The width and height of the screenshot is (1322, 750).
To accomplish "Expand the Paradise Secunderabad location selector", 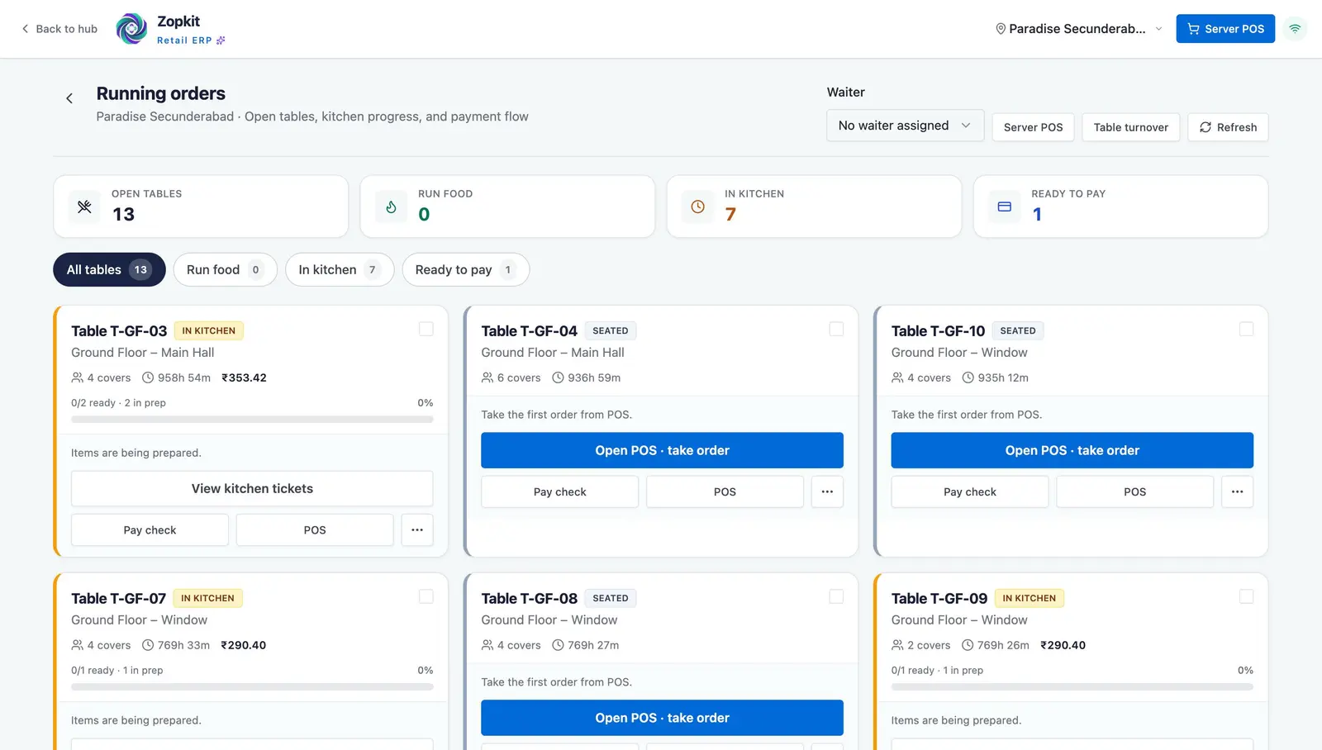I will coord(1079,29).
